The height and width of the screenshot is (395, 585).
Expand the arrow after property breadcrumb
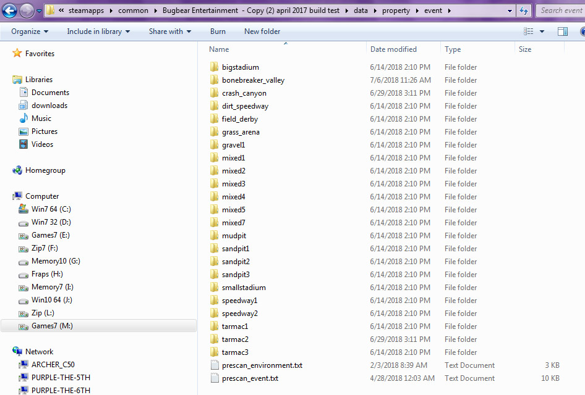[x=417, y=10]
